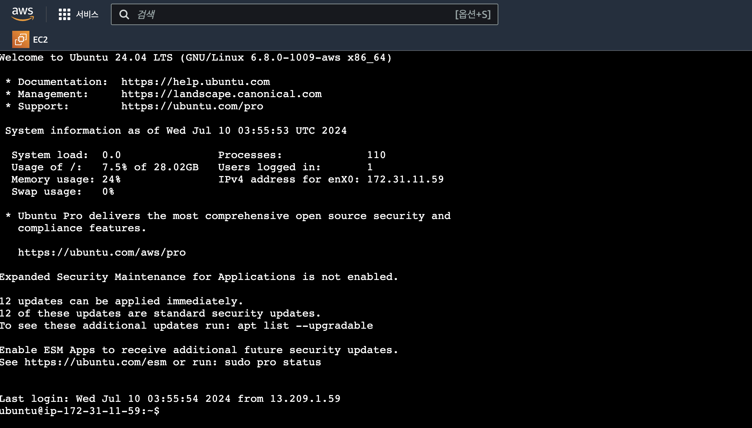Click last login IP 13.209.1.59

pyautogui.click(x=305, y=399)
